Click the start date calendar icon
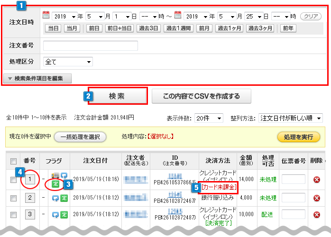The height and width of the screenshot is (237, 331). 46,16
